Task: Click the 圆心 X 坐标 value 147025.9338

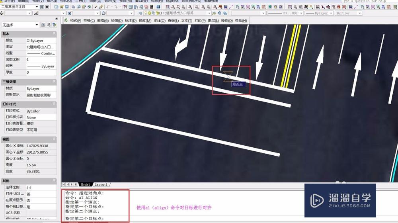Action: (x=41, y=146)
